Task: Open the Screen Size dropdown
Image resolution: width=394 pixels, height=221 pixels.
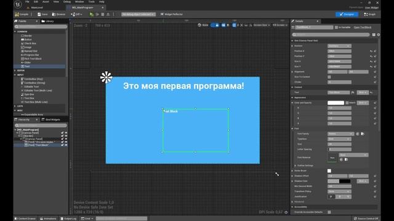Action: (262, 25)
